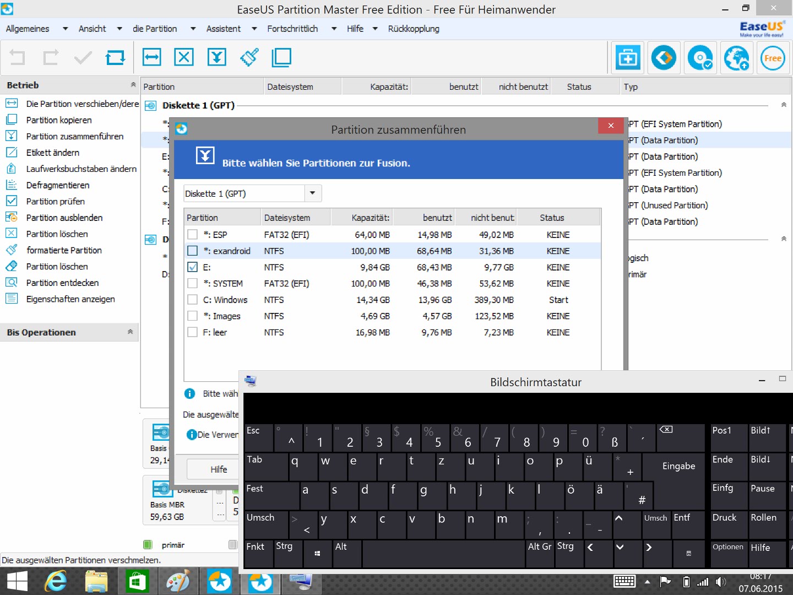Collapse the Diskette 1 (GPT) list group

point(784,105)
